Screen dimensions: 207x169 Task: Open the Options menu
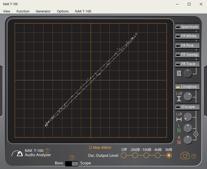point(63,11)
